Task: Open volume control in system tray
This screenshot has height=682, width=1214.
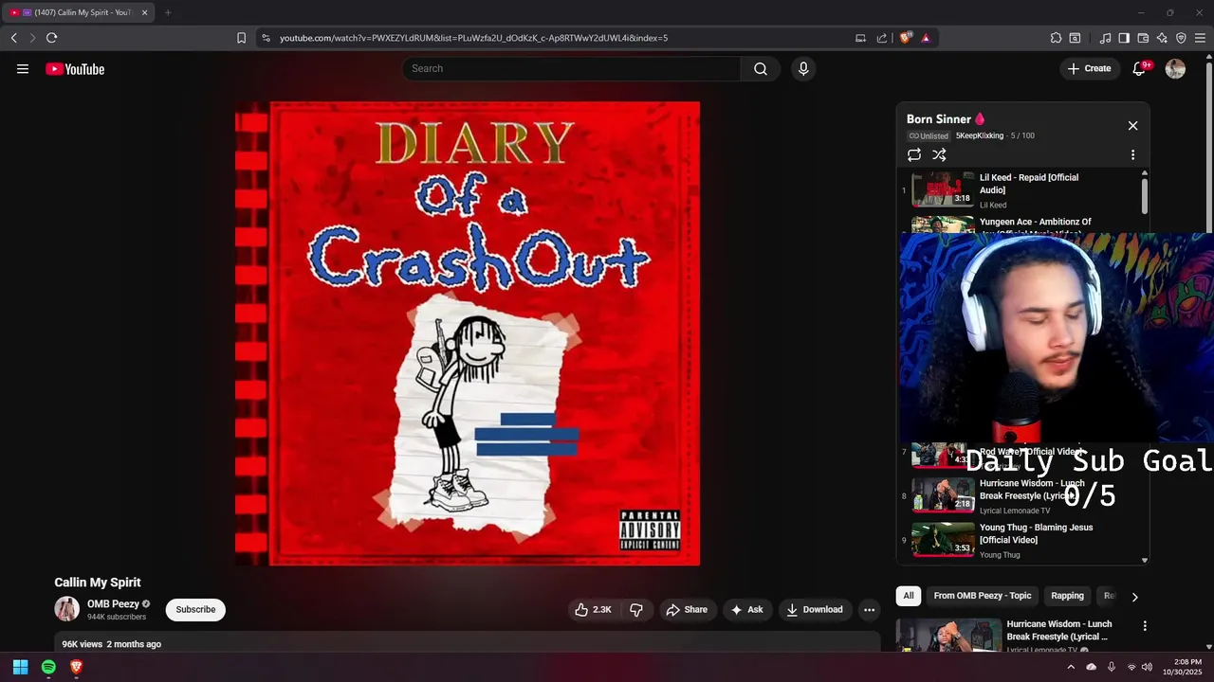Action: click(1147, 667)
